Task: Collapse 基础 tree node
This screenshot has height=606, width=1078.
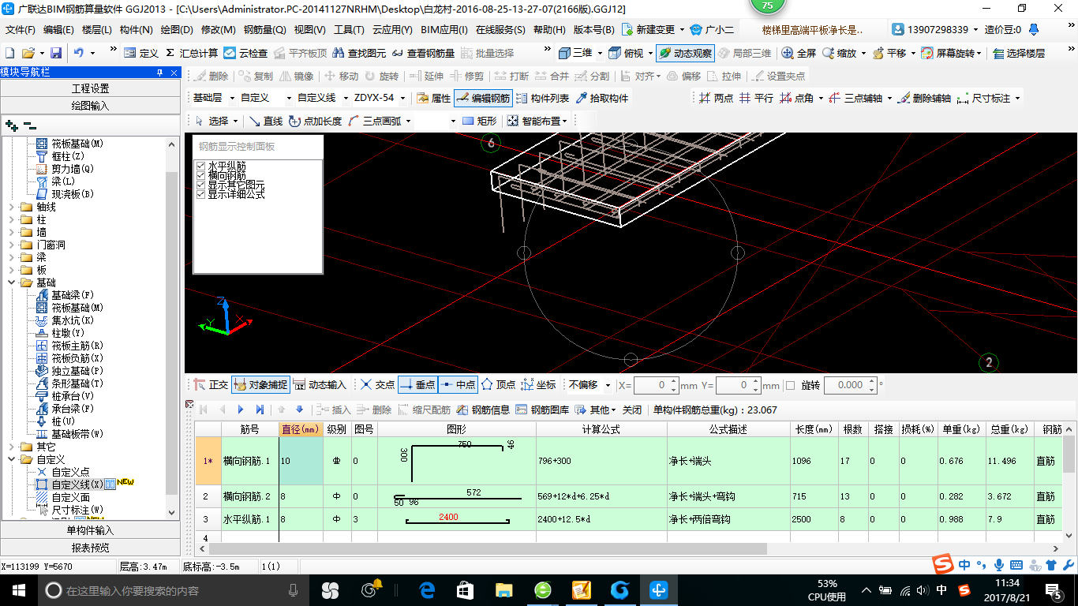Action: pos(11,282)
